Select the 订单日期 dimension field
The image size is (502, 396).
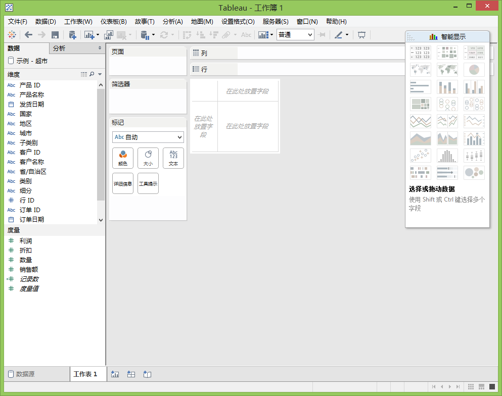pyautogui.click(x=32, y=219)
